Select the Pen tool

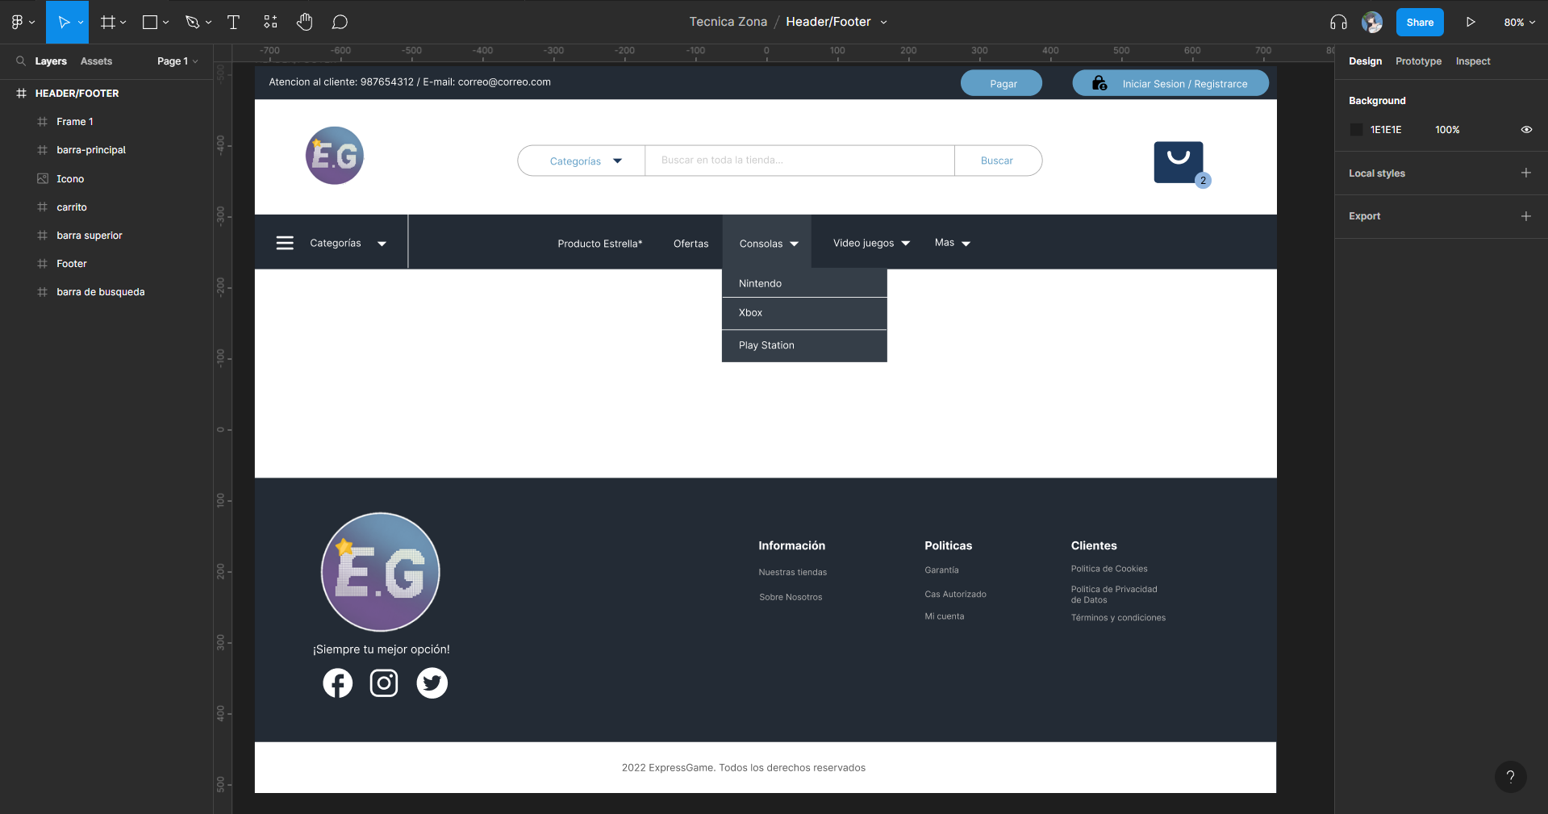click(192, 22)
